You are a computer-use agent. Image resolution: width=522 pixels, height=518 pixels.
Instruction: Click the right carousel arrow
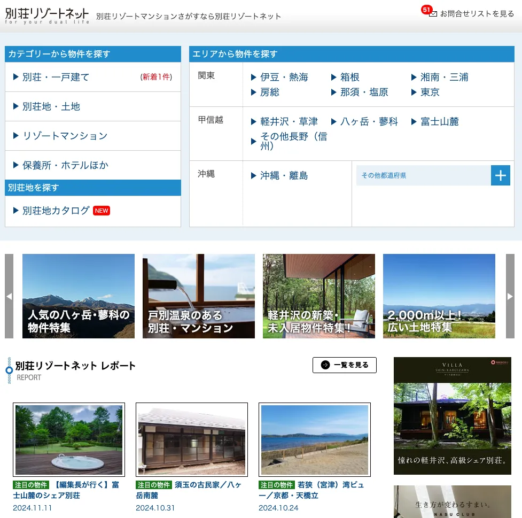(510, 296)
